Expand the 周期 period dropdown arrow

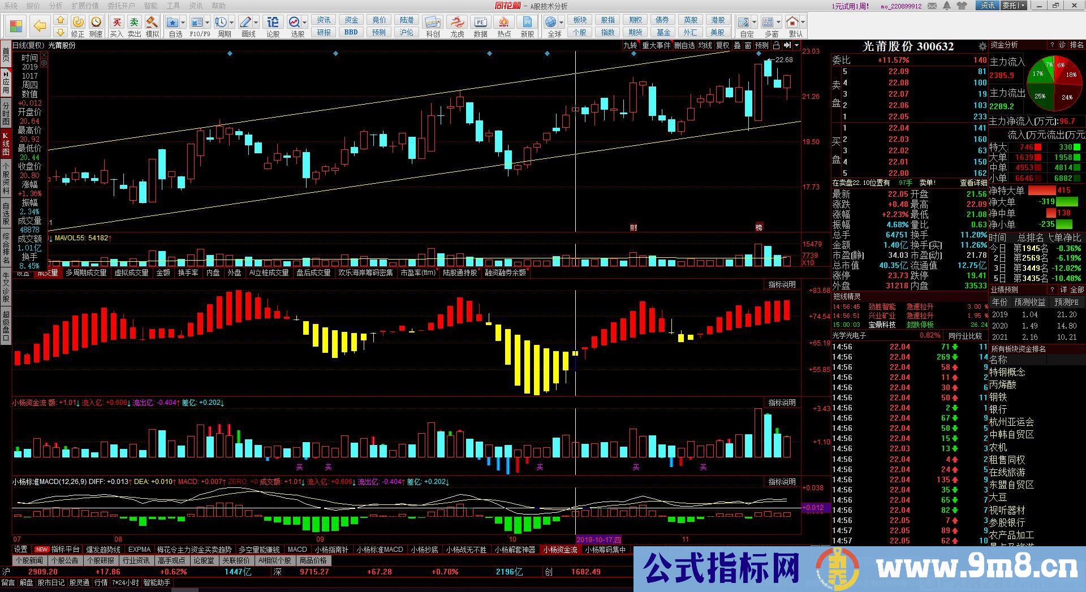click(x=232, y=23)
